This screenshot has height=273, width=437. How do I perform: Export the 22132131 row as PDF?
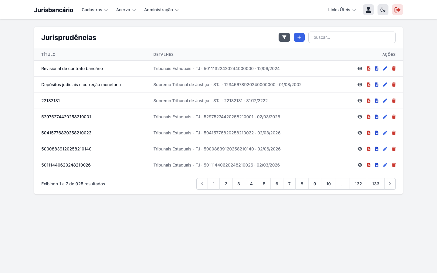pos(369,101)
